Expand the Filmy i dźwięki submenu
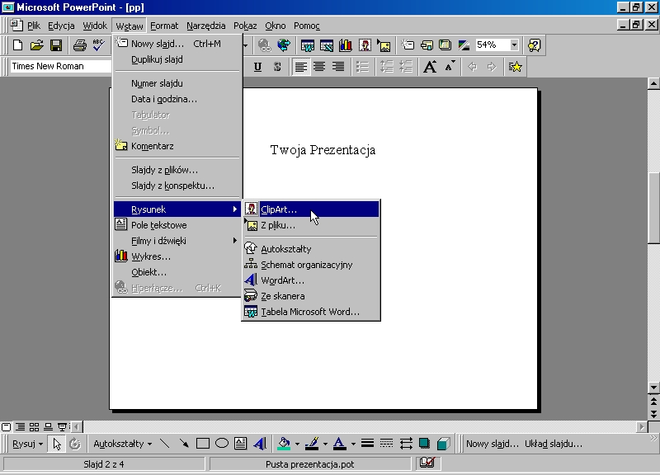This screenshot has height=475, width=660. click(177, 241)
